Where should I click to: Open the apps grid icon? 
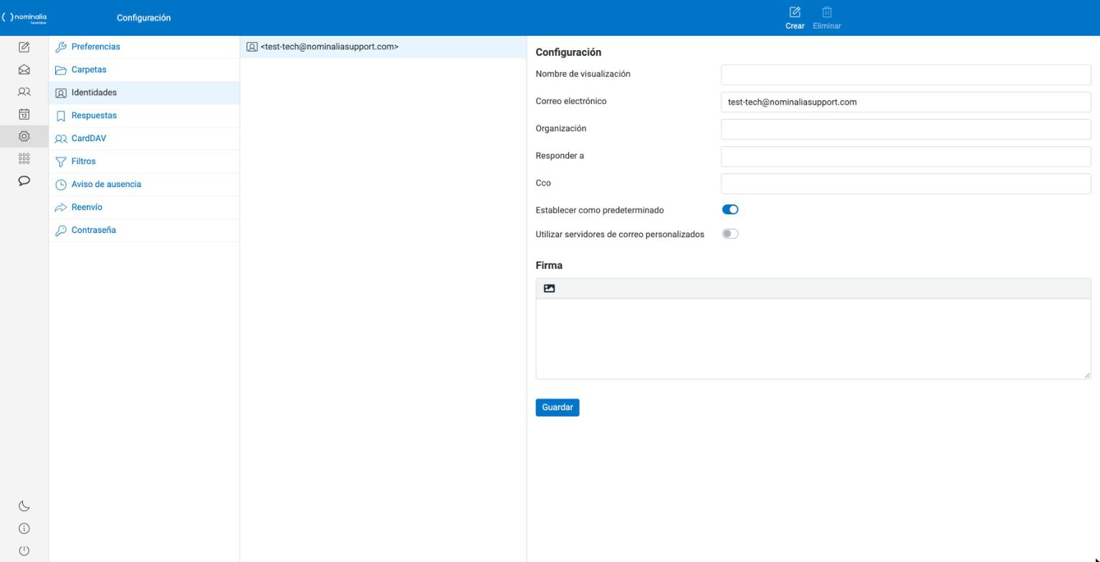(24, 158)
